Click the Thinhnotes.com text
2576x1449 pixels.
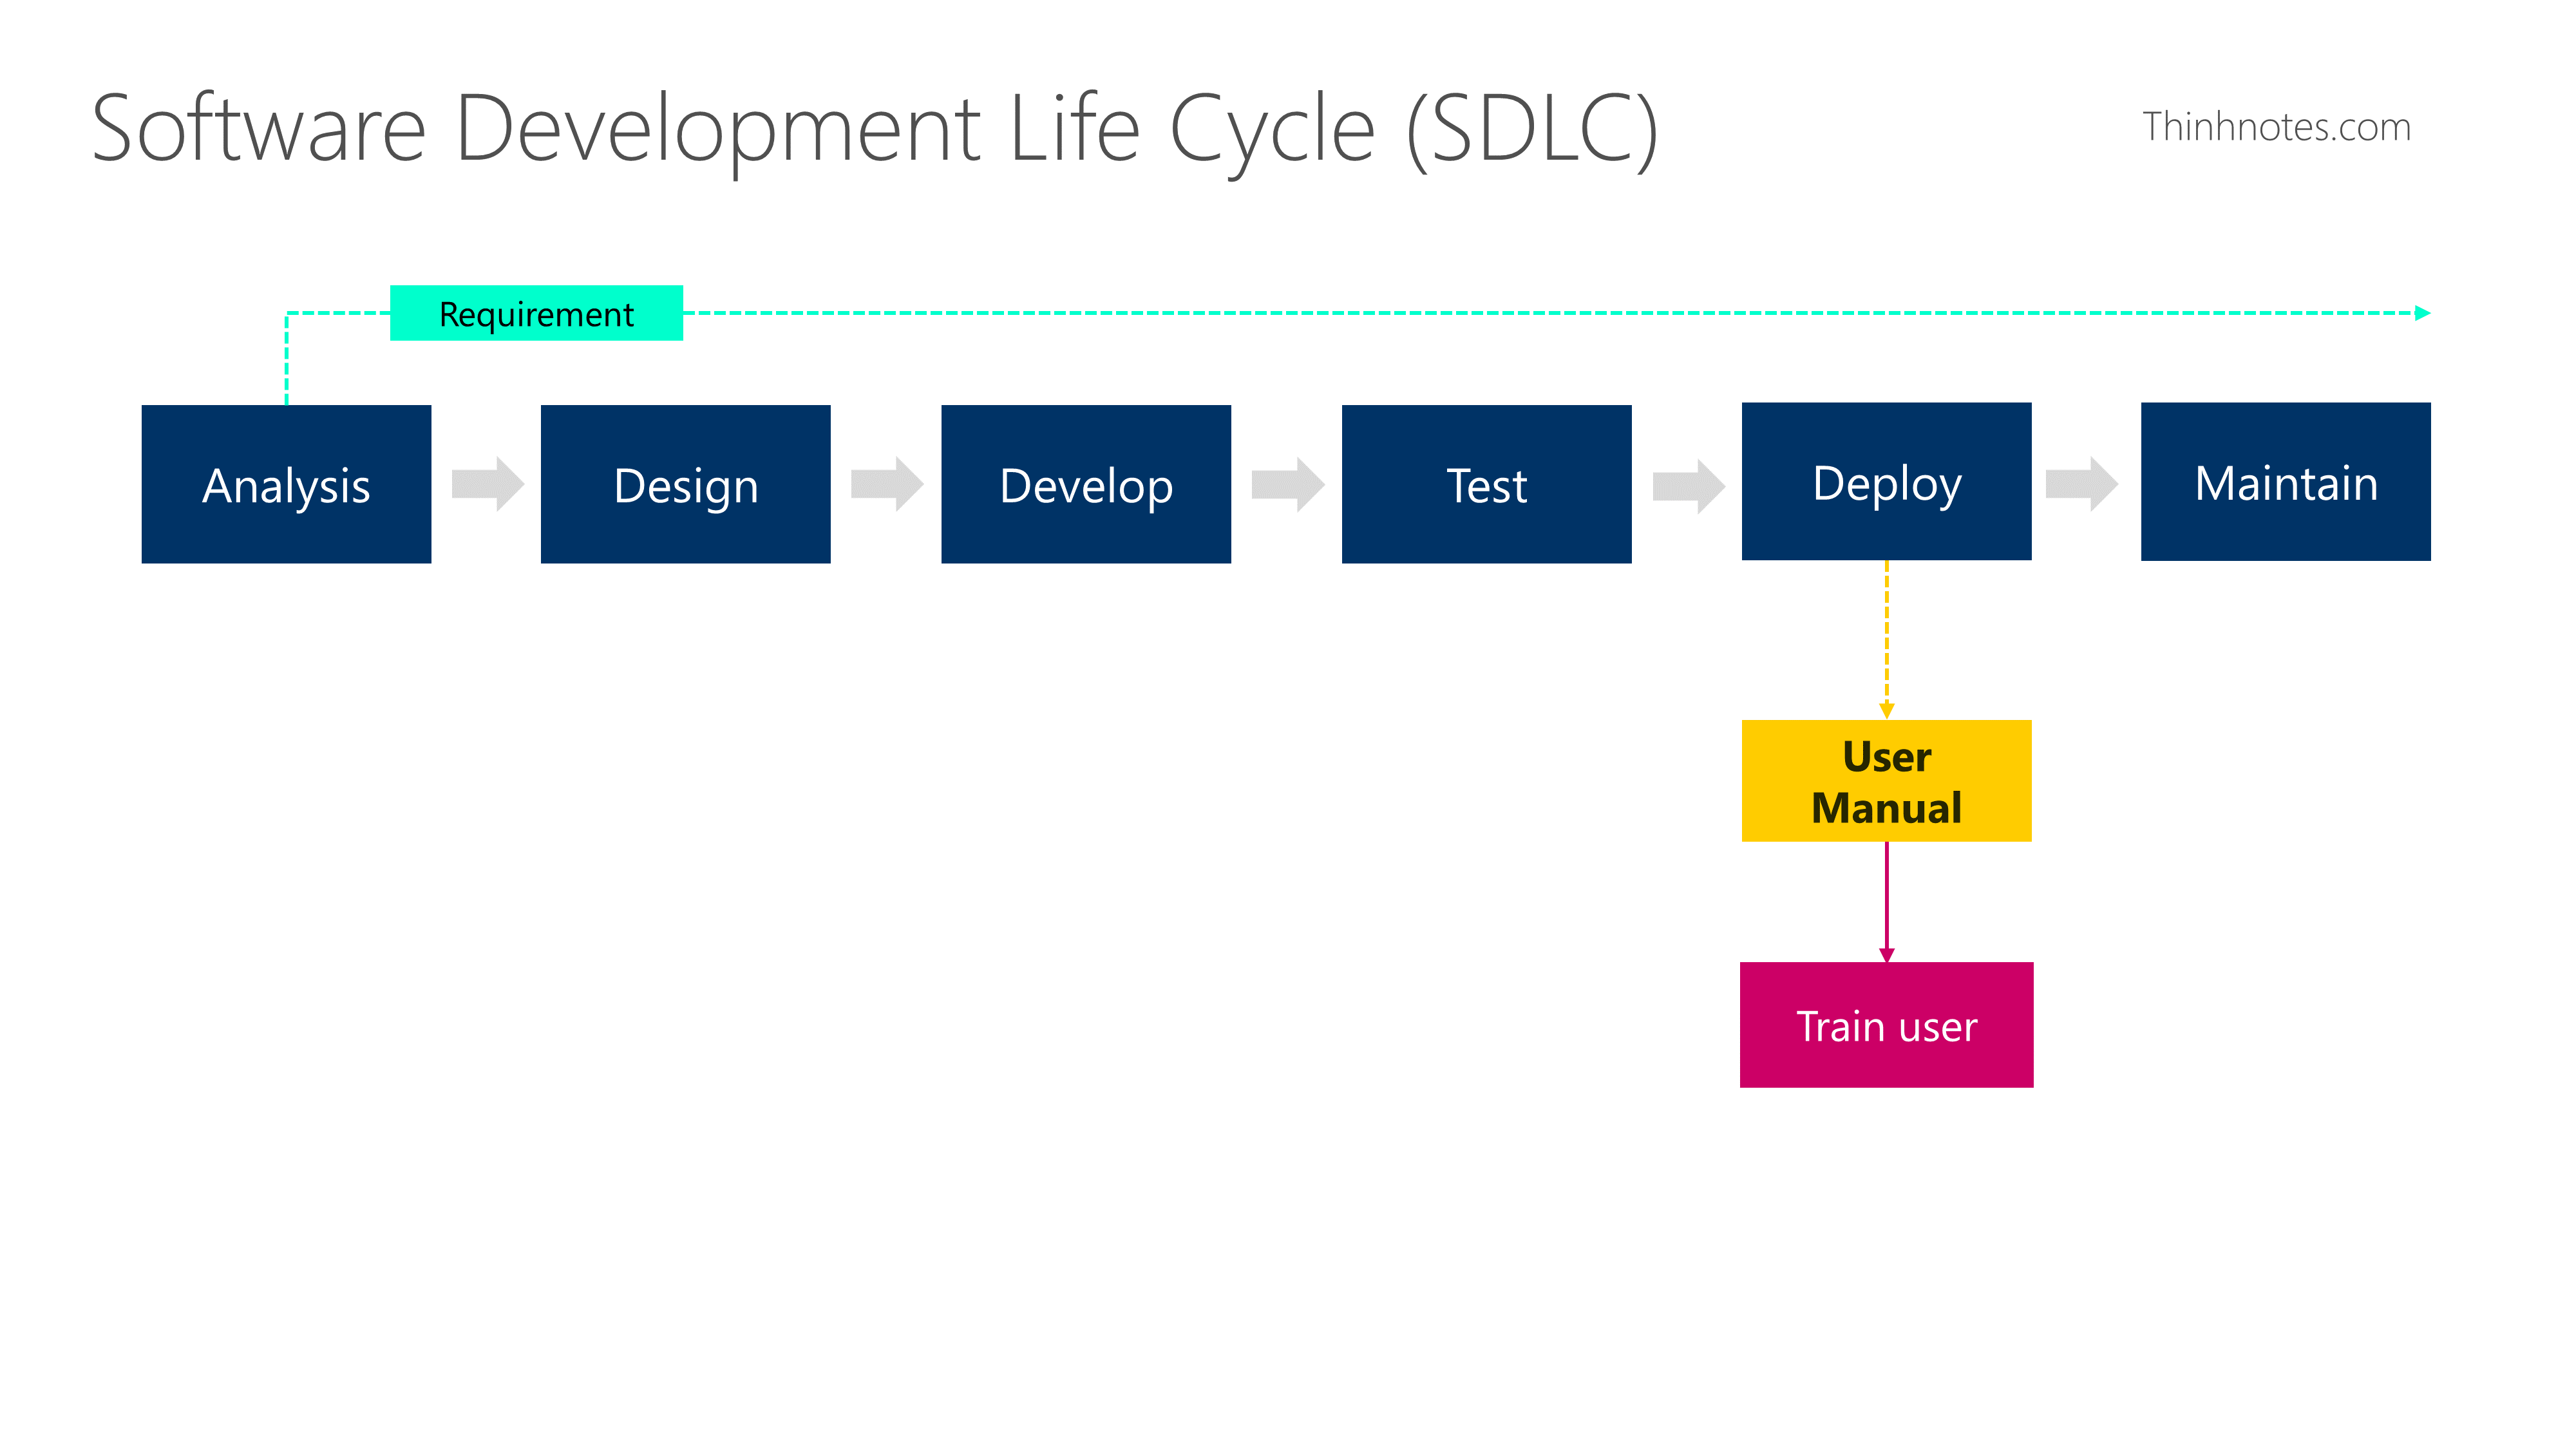tap(2276, 127)
